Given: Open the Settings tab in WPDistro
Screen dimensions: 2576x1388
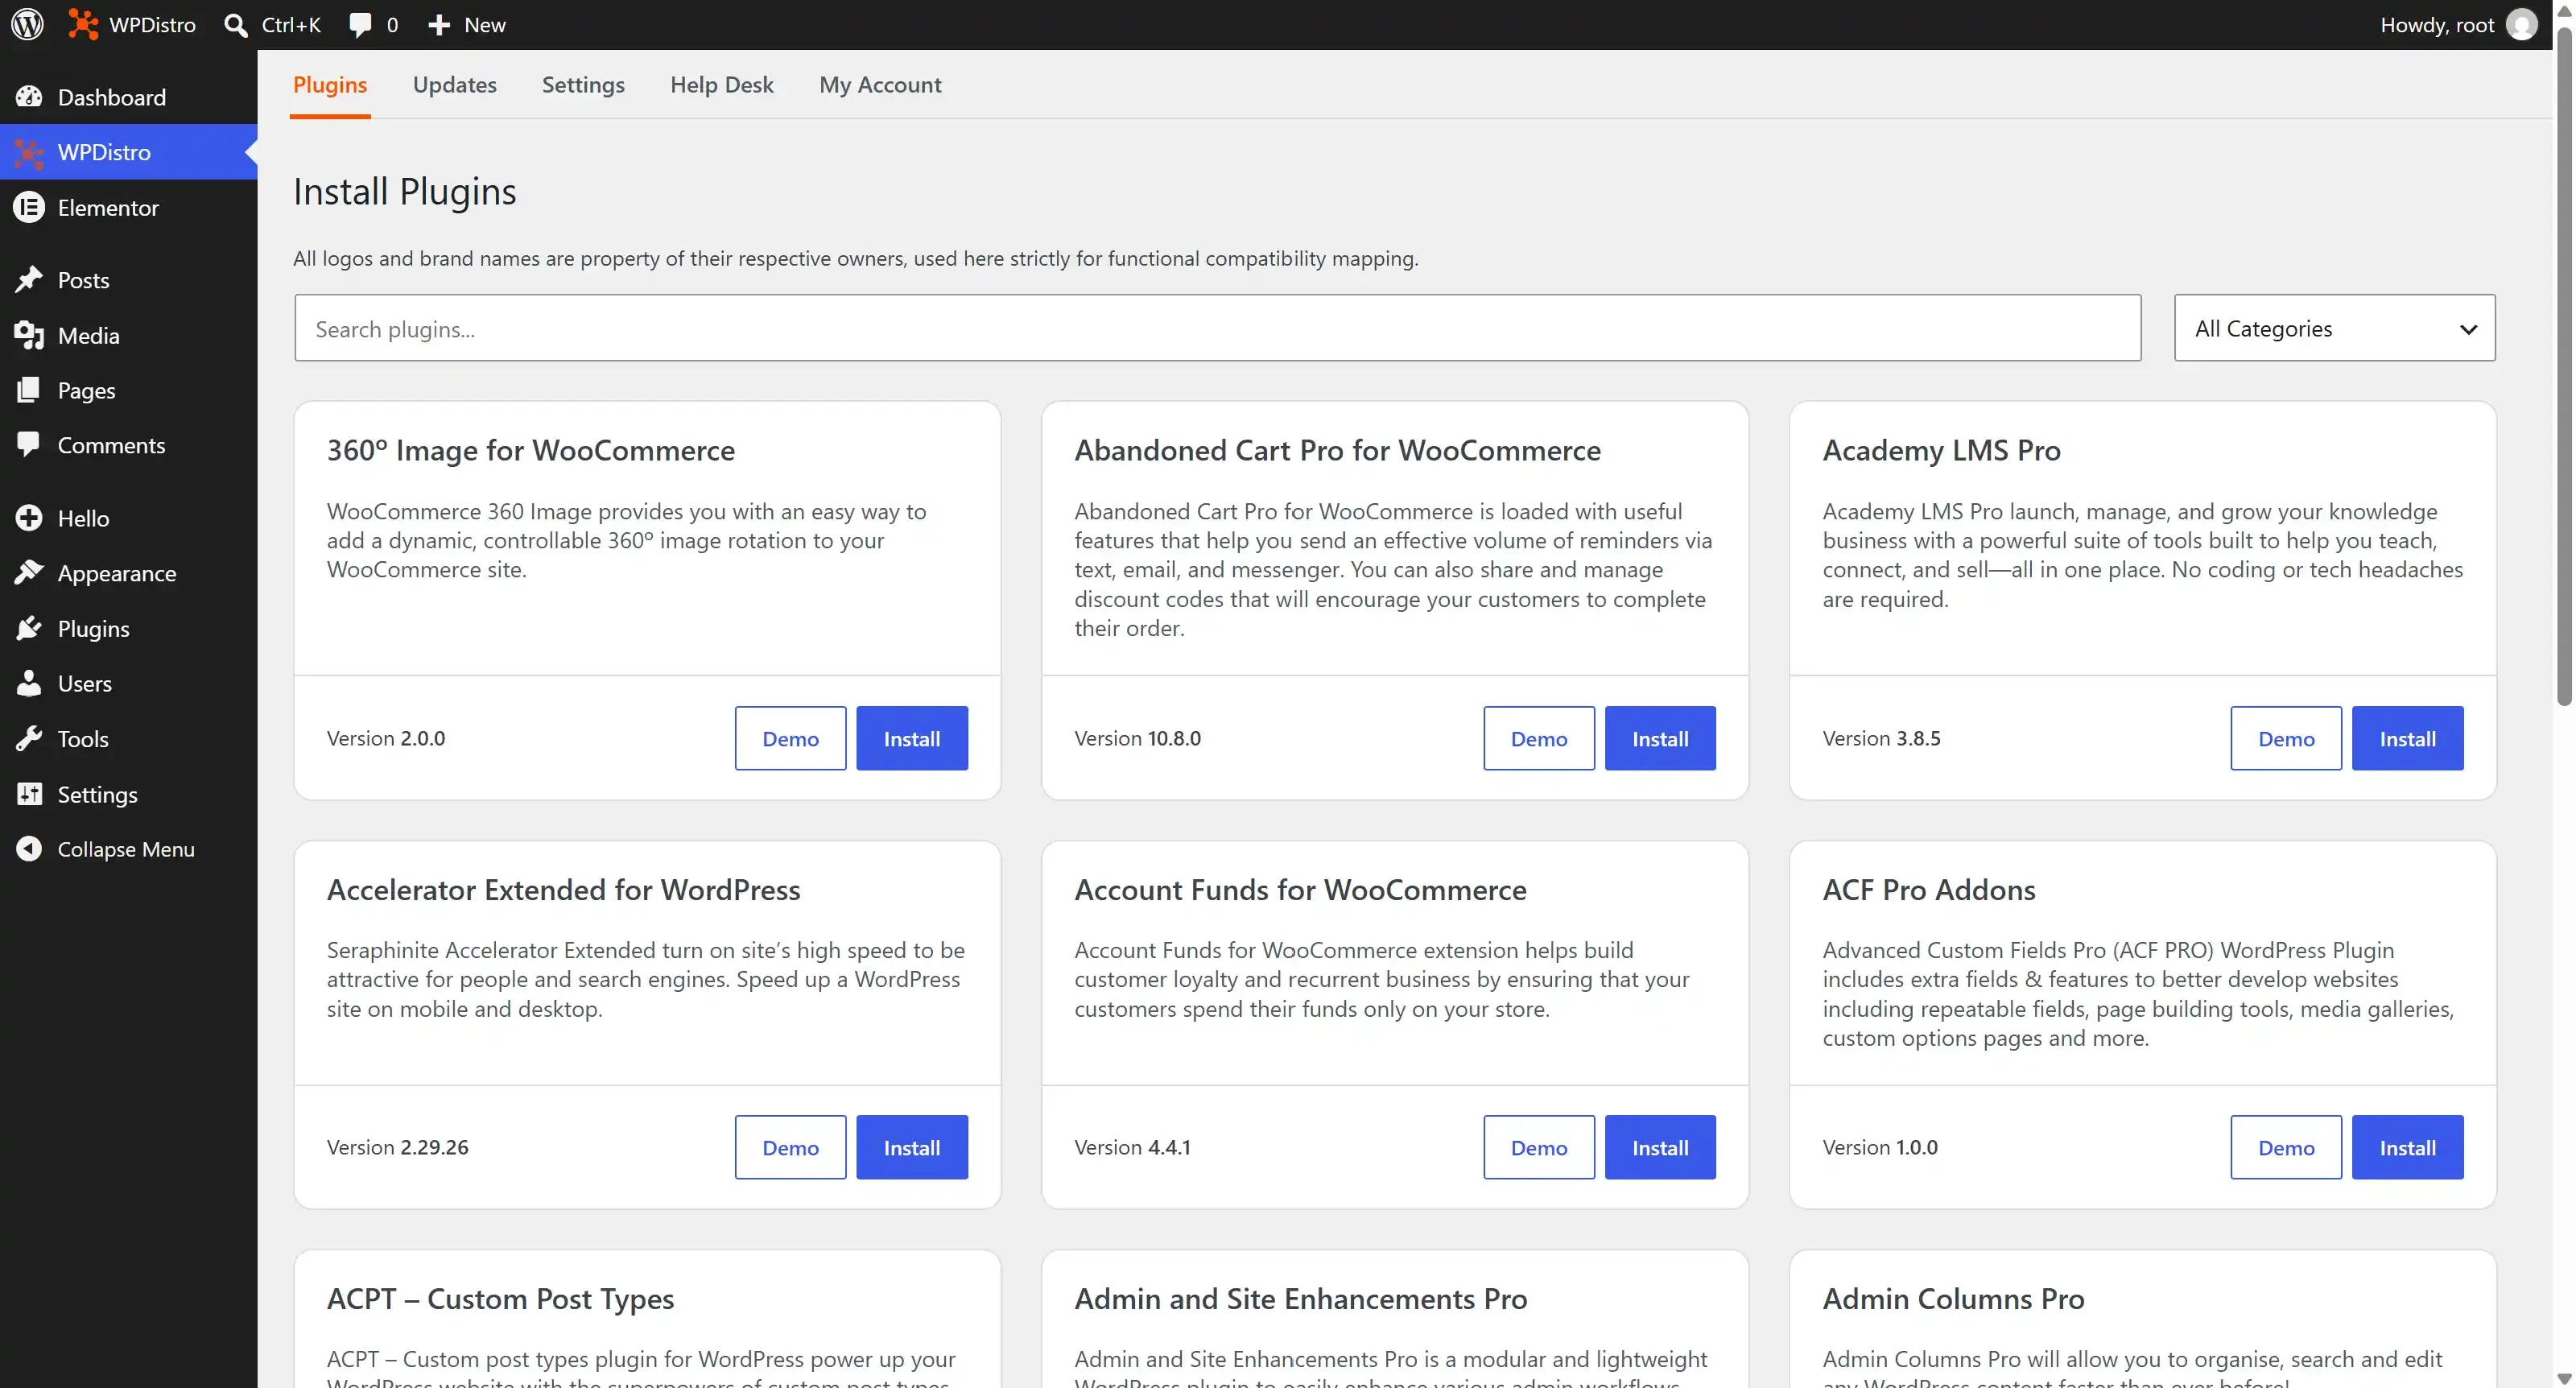Looking at the screenshot, I should point(583,85).
